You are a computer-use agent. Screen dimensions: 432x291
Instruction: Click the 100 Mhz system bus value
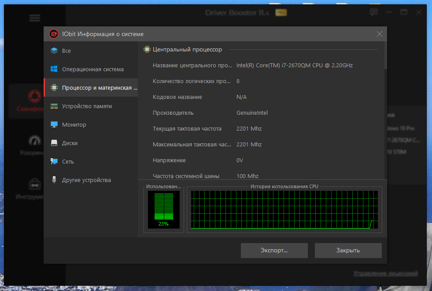[247, 176]
